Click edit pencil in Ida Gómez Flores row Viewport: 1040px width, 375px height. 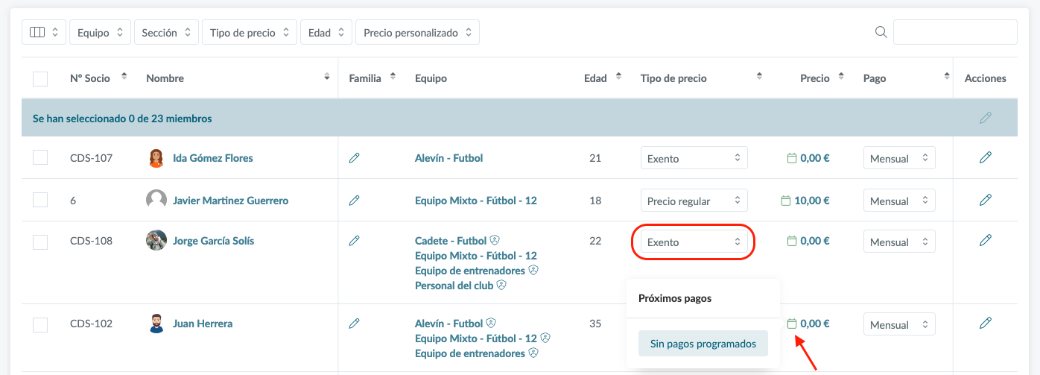(985, 157)
